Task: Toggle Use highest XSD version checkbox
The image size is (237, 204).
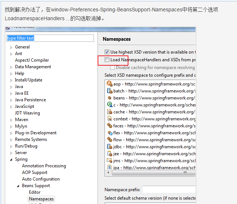Action: click(x=107, y=52)
